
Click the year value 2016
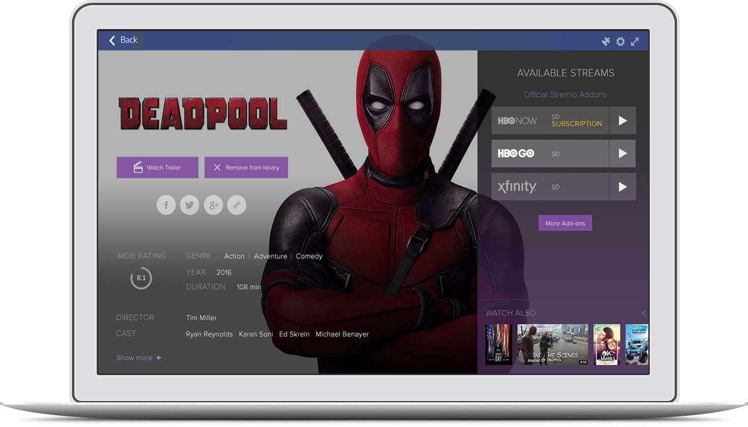[224, 272]
